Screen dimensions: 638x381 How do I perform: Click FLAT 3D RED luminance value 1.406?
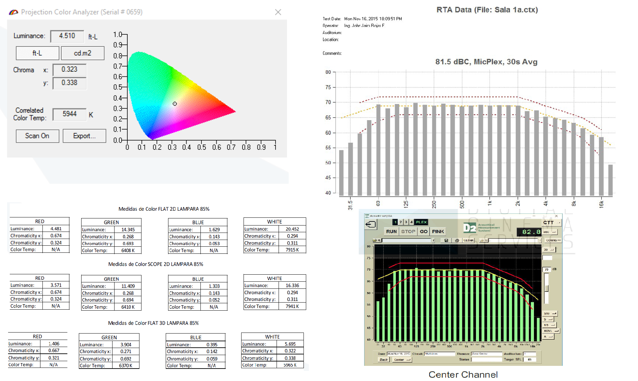[x=54, y=344]
